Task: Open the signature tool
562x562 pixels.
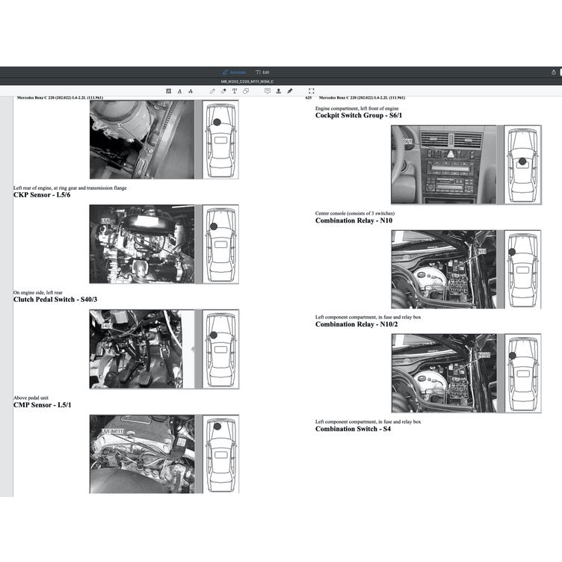Action: (x=289, y=90)
